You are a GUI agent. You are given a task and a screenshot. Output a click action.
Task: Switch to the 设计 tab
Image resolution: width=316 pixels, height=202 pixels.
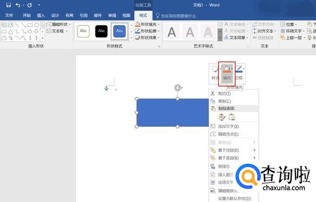(55, 16)
